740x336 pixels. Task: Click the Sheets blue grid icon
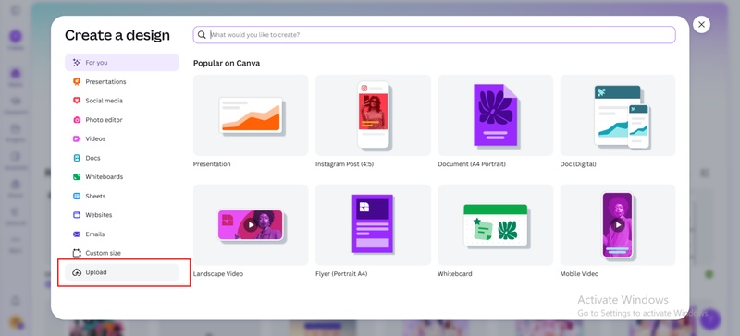point(77,196)
